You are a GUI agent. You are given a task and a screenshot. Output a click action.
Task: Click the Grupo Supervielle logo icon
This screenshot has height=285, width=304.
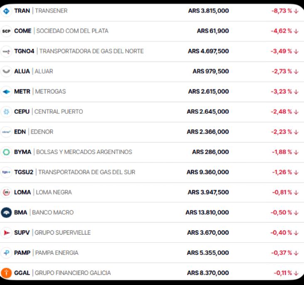point(6,233)
